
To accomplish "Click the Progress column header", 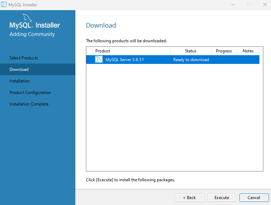I will [x=224, y=51].
